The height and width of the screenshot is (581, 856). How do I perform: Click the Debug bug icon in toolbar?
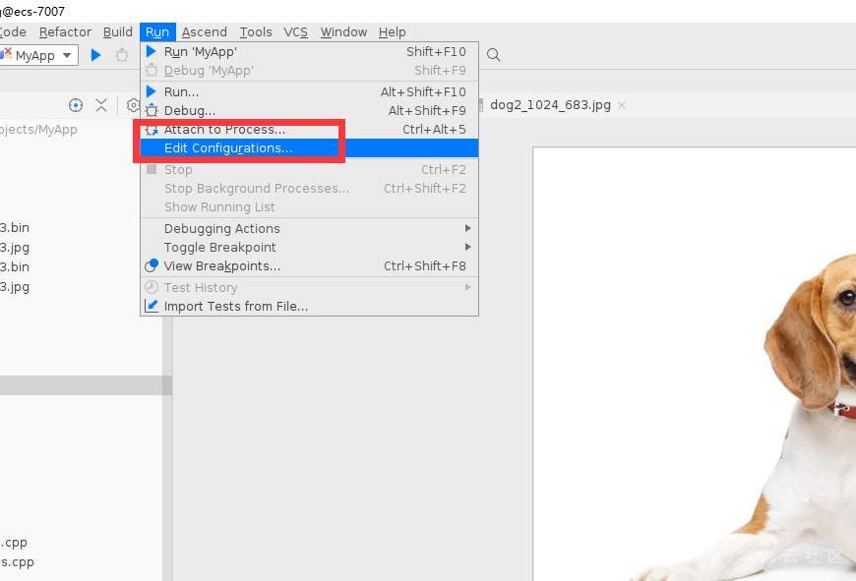122,55
